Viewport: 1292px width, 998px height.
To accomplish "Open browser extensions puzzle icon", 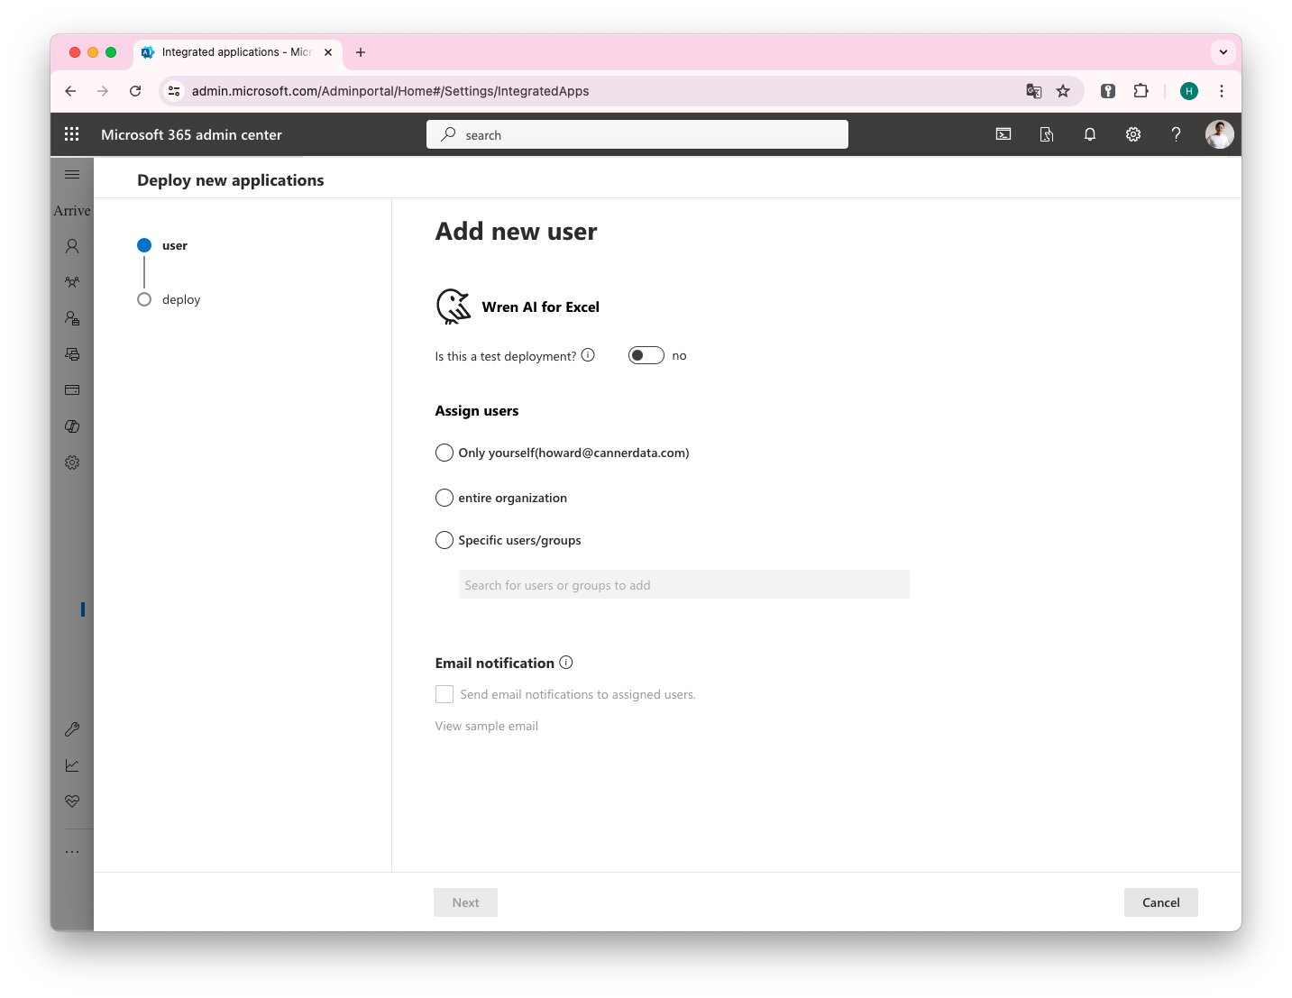I will [x=1141, y=91].
